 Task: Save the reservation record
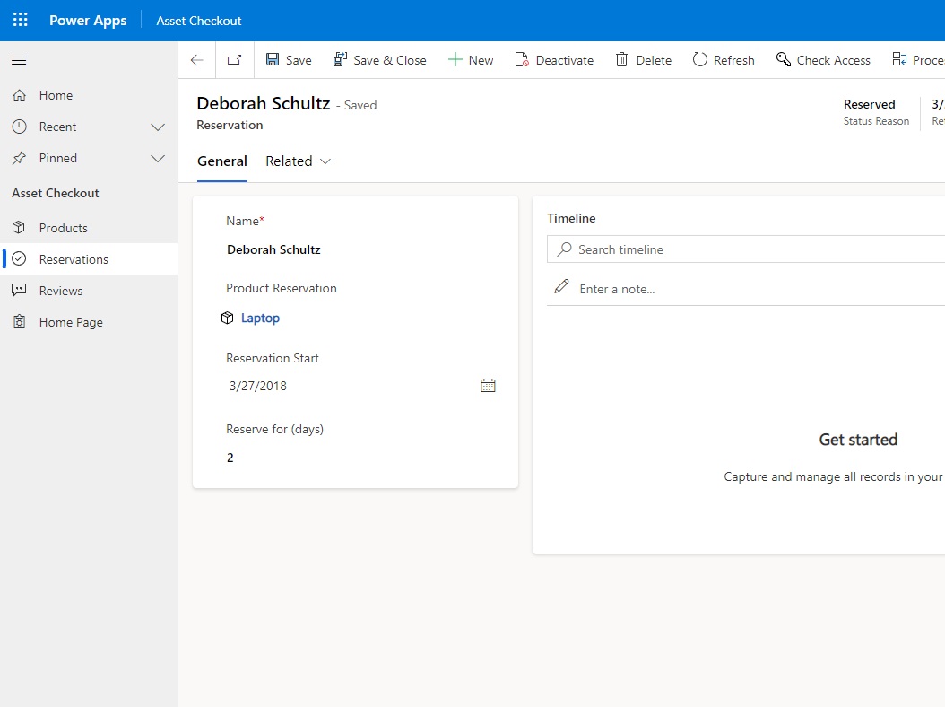tap(289, 59)
